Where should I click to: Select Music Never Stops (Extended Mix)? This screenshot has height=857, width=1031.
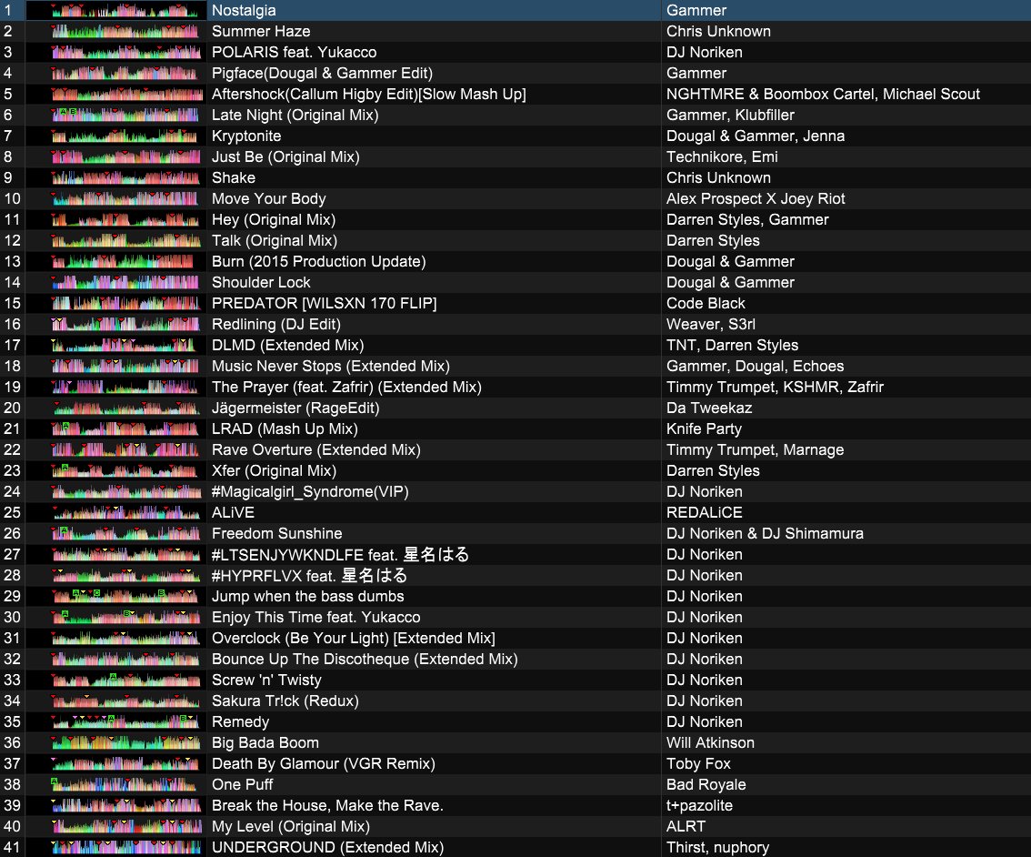[x=331, y=367]
